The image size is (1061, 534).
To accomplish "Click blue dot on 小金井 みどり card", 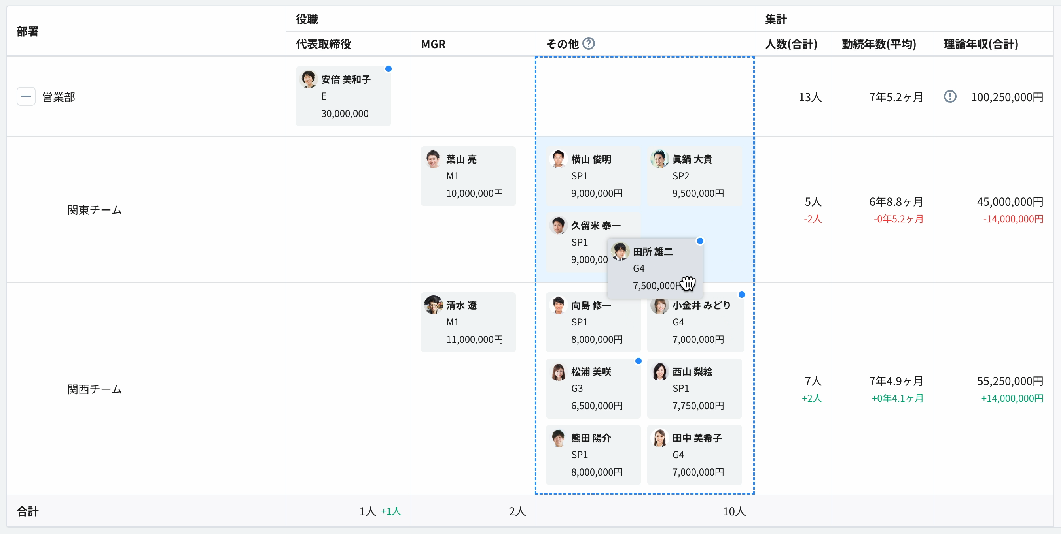I will (x=741, y=294).
